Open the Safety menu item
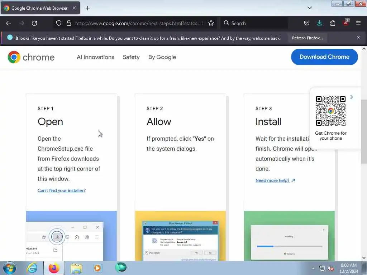The height and width of the screenshot is (275, 367). pyautogui.click(x=131, y=57)
